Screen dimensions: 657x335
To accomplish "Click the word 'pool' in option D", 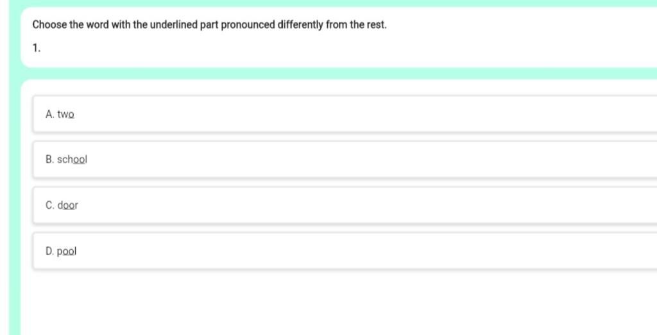I will (67, 251).
